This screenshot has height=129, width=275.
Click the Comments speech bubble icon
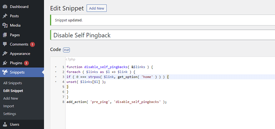[5, 44]
